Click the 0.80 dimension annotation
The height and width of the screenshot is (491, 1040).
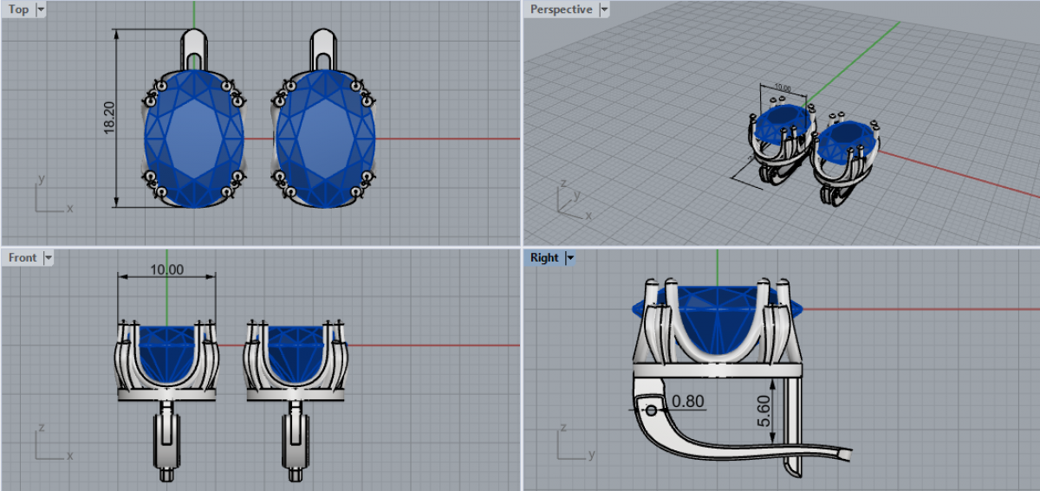tap(688, 402)
